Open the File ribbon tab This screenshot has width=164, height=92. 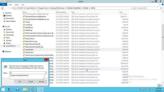(x=3, y=5)
